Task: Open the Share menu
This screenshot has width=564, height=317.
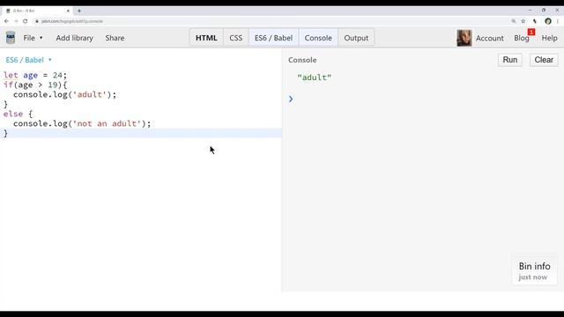Action: coord(115,38)
